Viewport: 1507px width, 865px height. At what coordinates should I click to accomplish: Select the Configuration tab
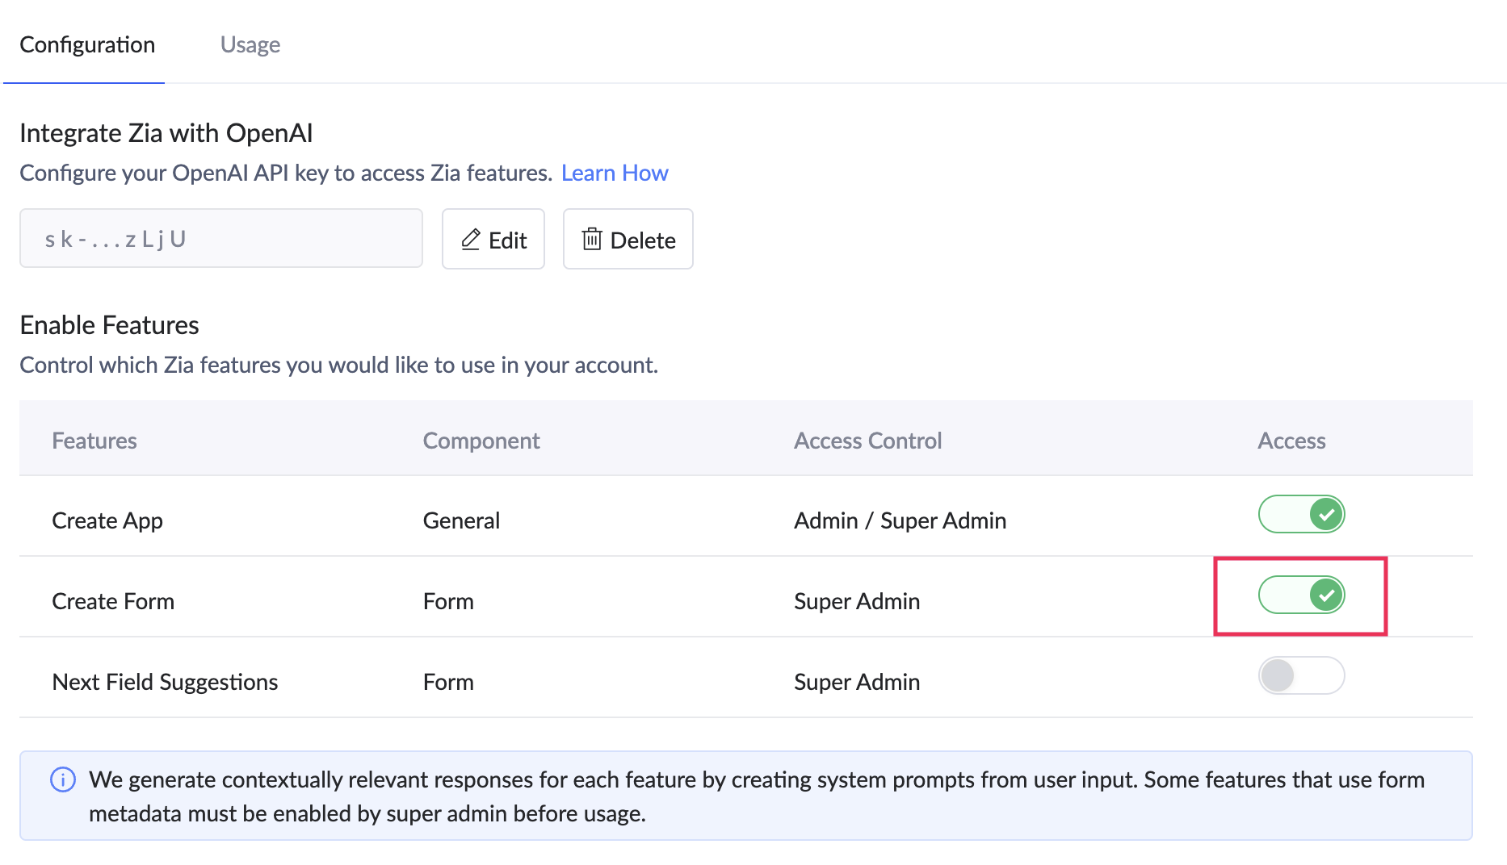click(x=87, y=44)
